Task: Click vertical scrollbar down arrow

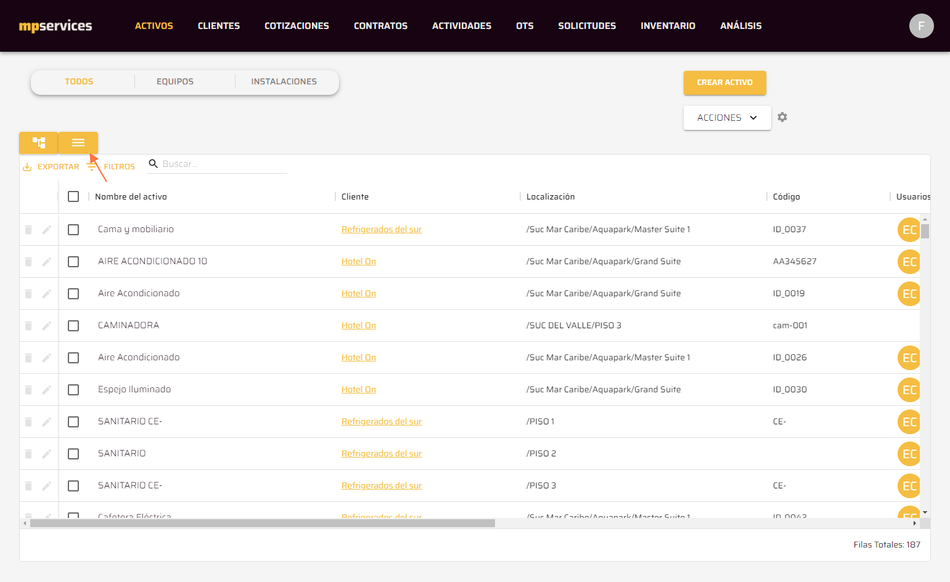Action: [x=925, y=512]
